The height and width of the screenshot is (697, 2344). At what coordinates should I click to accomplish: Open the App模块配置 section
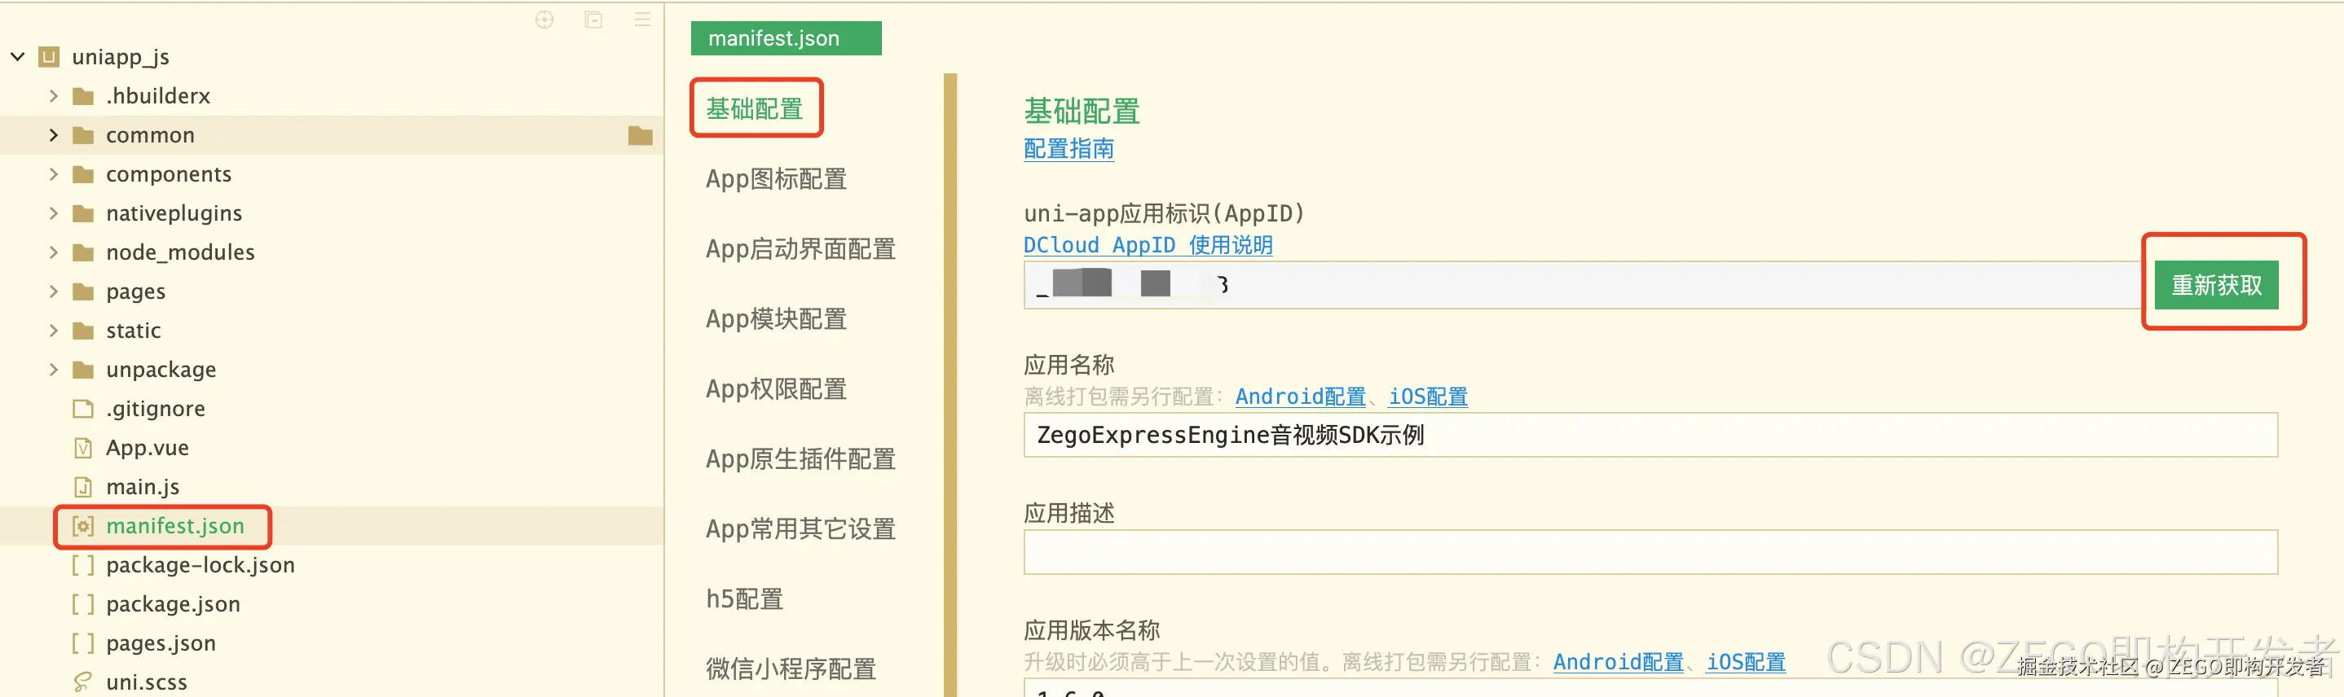[776, 319]
